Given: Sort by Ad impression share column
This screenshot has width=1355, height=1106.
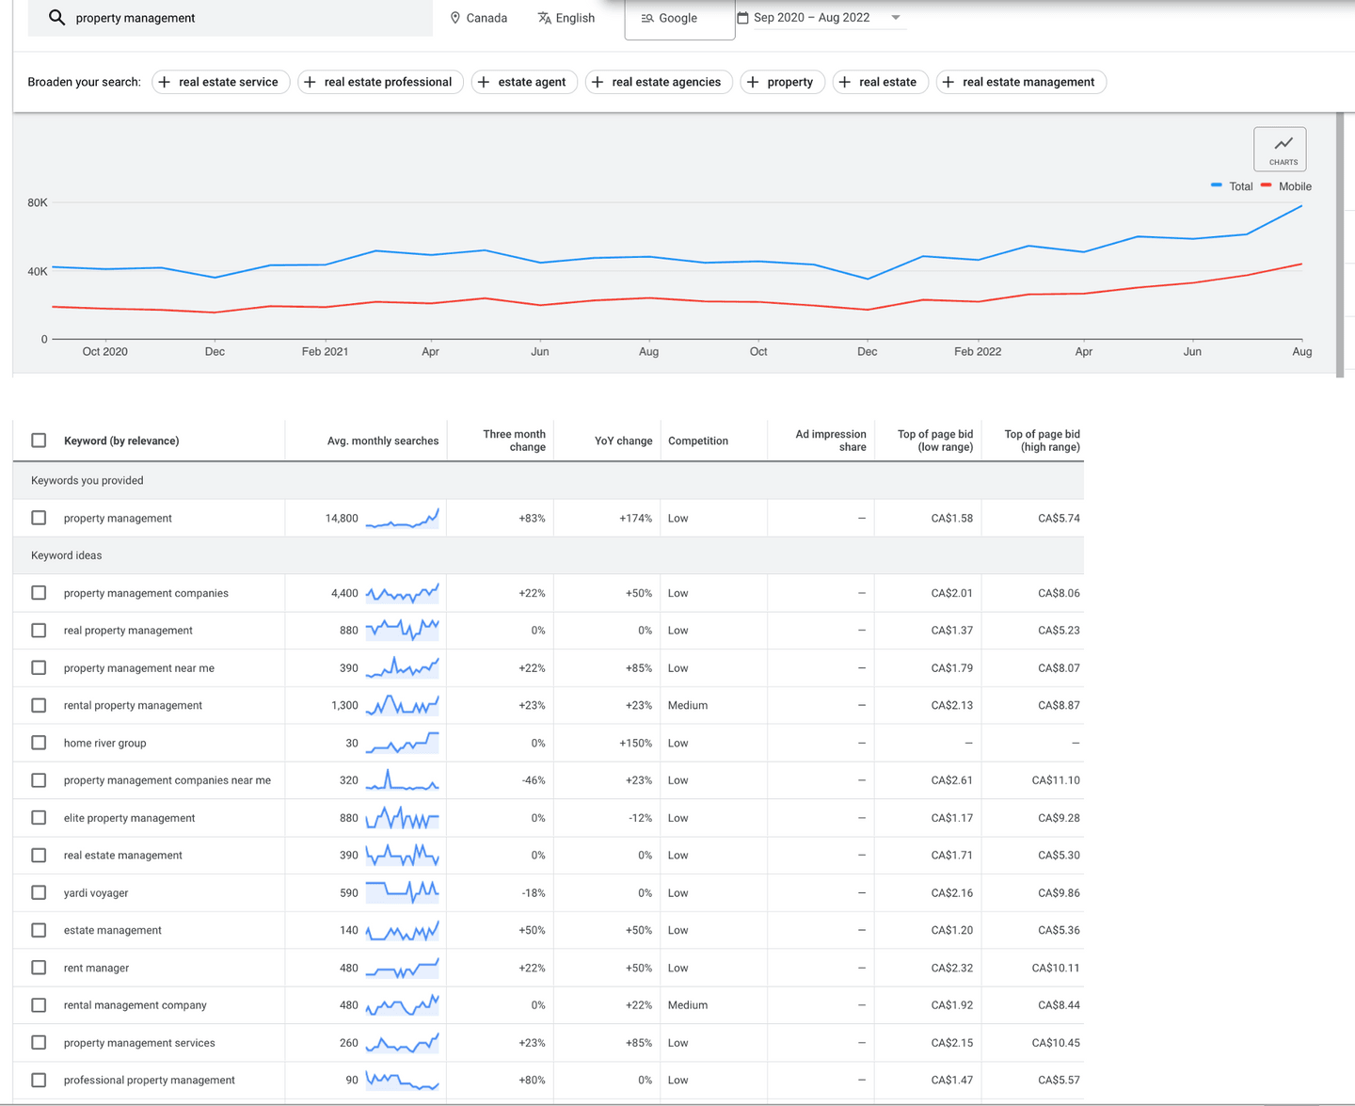Looking at the screenshot, I should [x=831, y=441].
